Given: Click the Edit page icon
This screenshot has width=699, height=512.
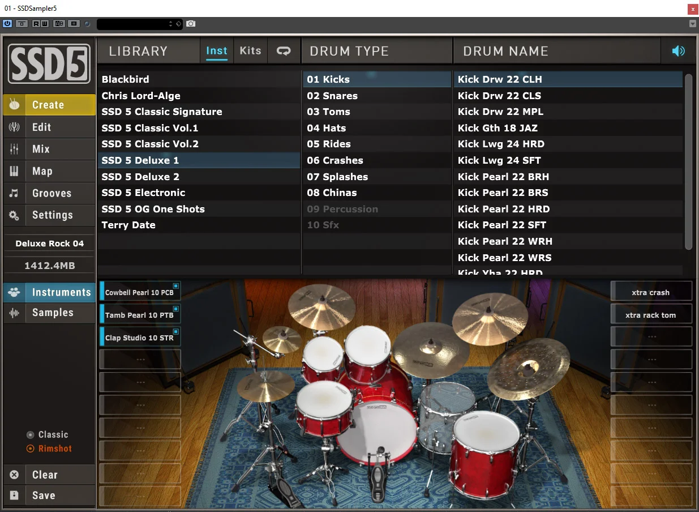Looking at the screenshot, I should tap(14, 127).
